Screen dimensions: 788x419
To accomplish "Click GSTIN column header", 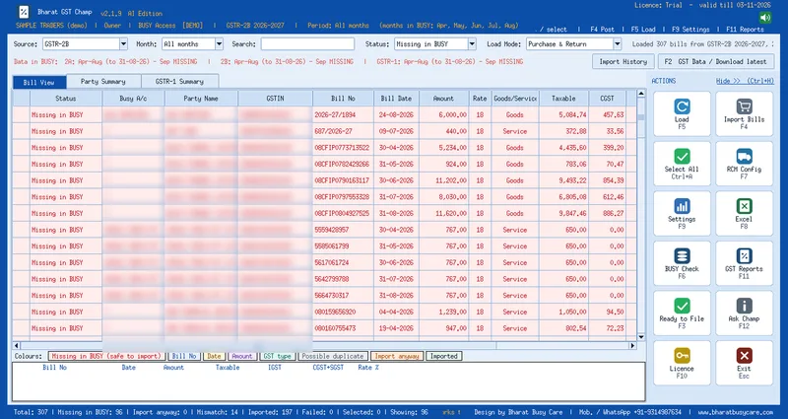I will tap(276, 99).
